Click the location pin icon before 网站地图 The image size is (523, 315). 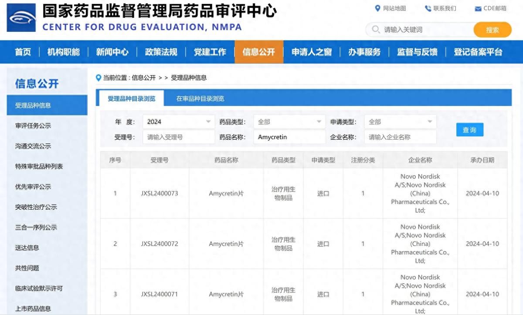click(378, 8)
